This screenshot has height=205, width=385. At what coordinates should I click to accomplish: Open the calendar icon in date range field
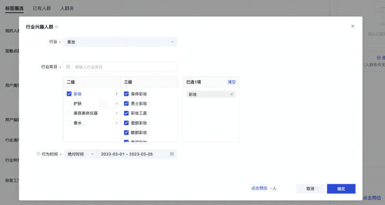pos(172,154)
